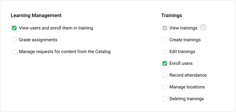236x112 pixels.
Task: Click the 'Record attendance' label text
Action: tap(188, 75)
